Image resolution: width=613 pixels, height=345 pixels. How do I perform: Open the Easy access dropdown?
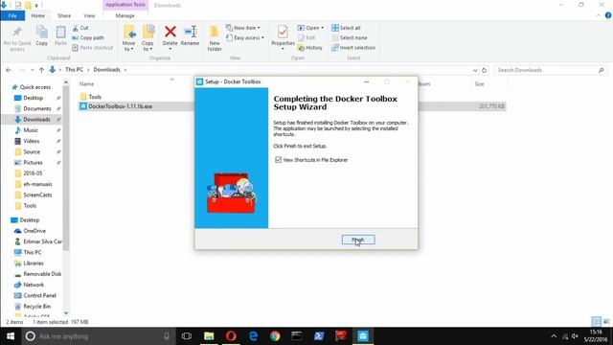click(245, 38)
